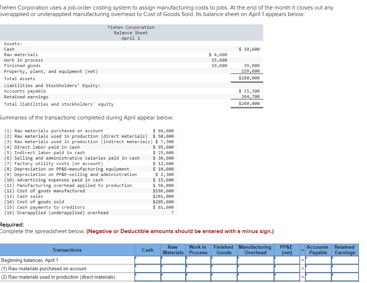Viewport: 367px width, 283px height.
Task: Select the $196,600 cost of goods manufactured
Action: (x=163, y=191)
